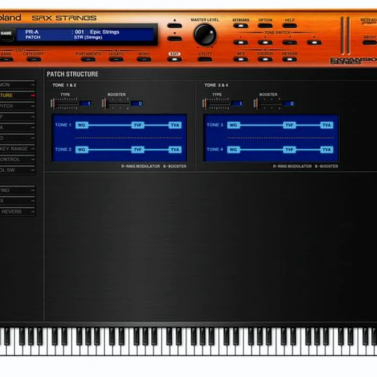Open the OPTION menu button

[265, 26]
